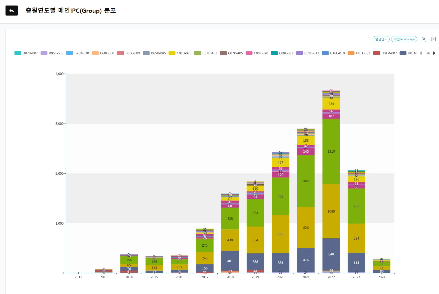Click the 435 segment in 2018 bar
Screen dimensions: 439x294
coord(230,219)
